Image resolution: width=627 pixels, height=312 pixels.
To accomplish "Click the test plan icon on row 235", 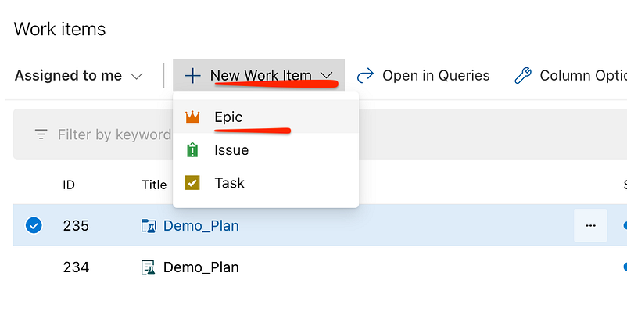I will click(149, 226).
